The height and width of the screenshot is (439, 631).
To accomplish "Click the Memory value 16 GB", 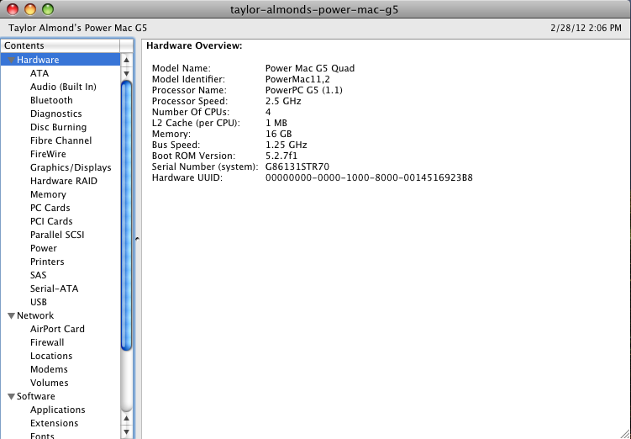I will 278,134.
